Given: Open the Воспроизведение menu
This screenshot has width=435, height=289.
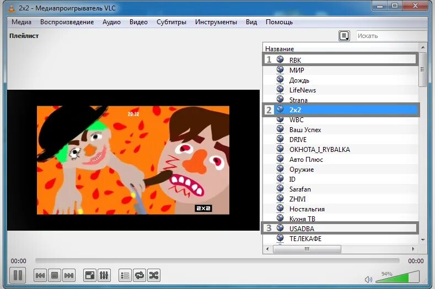Looking at the screenshot, I should pos(67,22).
